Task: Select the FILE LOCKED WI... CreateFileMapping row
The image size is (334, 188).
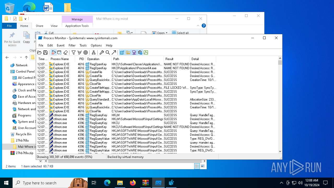Action: click(x=126, y=88)
